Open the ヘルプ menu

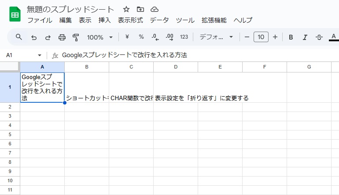(x=243, y=20)
